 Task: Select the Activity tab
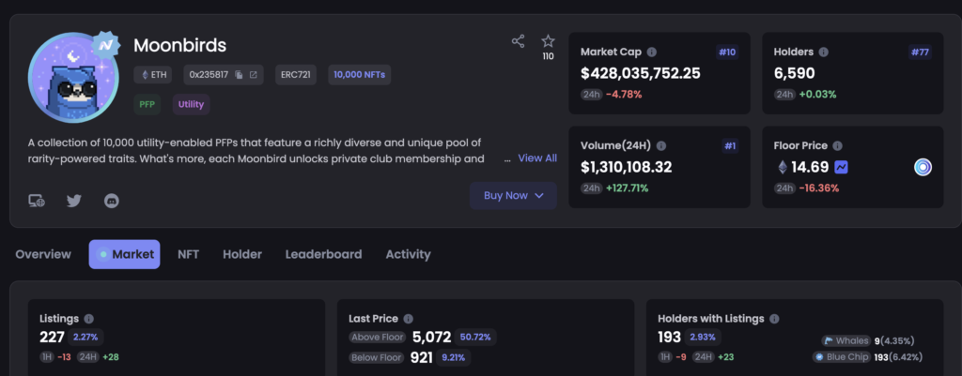408,254
